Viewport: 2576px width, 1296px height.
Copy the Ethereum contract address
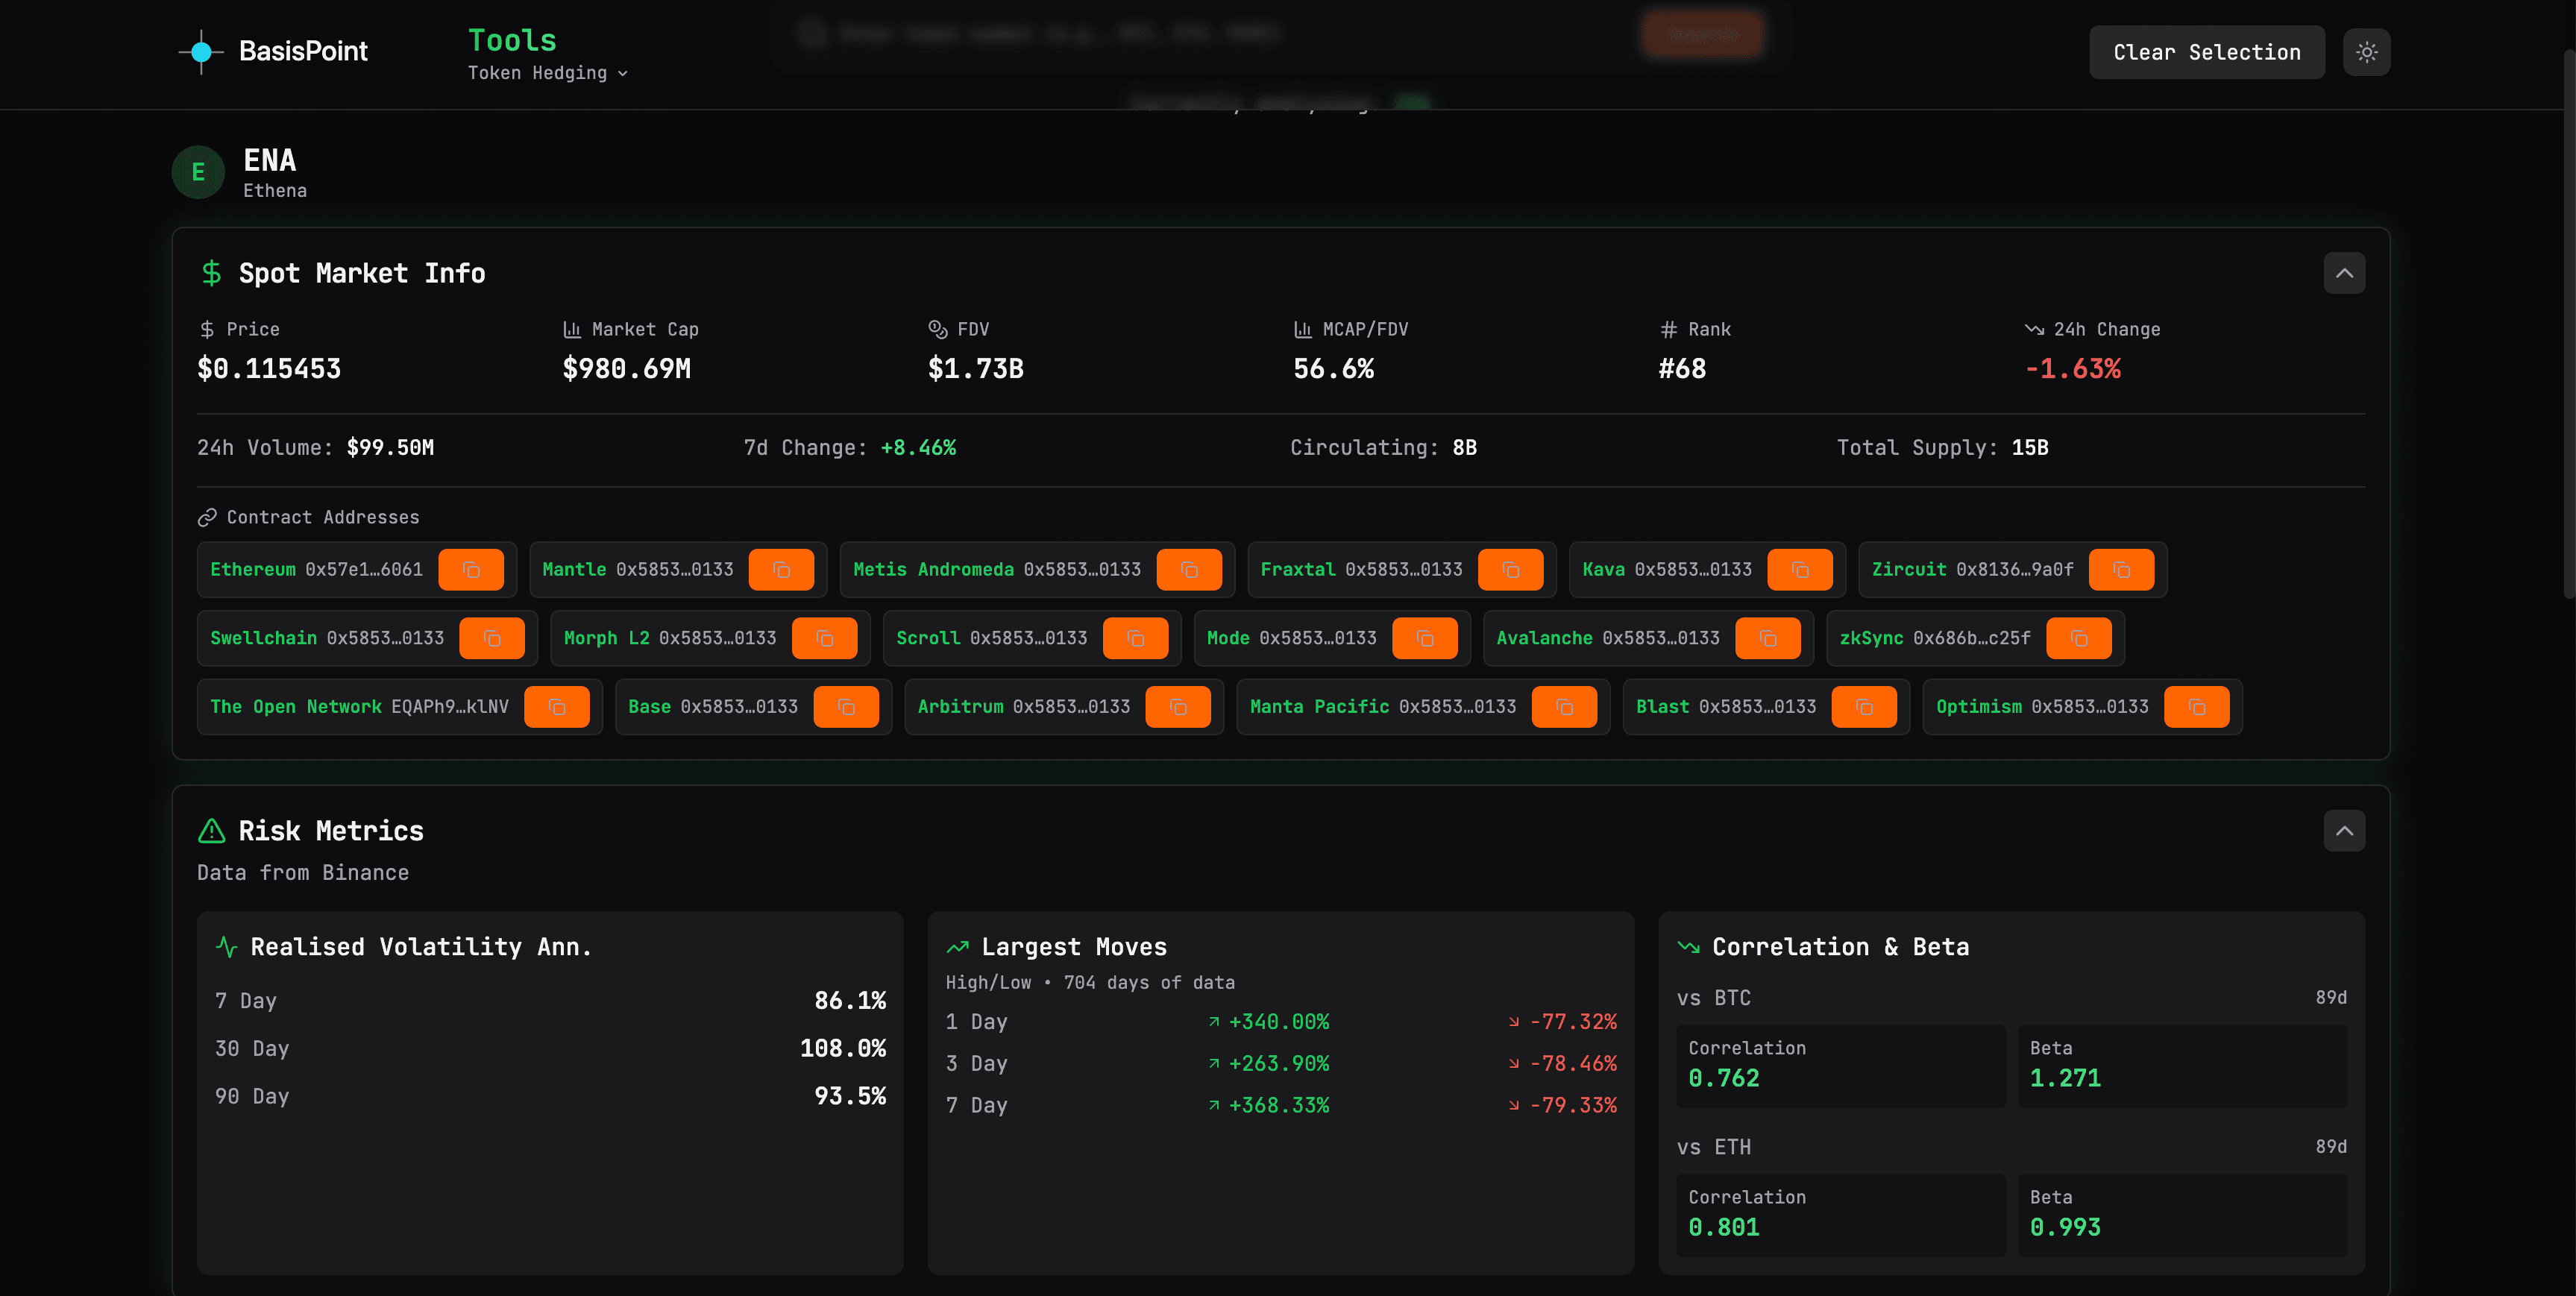coord(471,570)
